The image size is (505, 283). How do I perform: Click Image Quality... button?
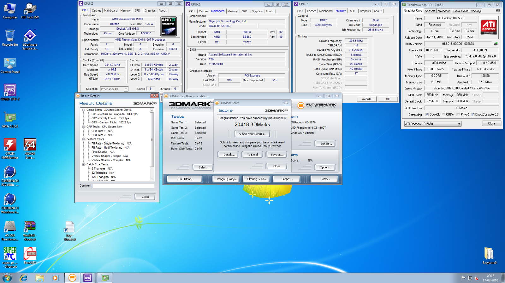(x=226, y=179)
